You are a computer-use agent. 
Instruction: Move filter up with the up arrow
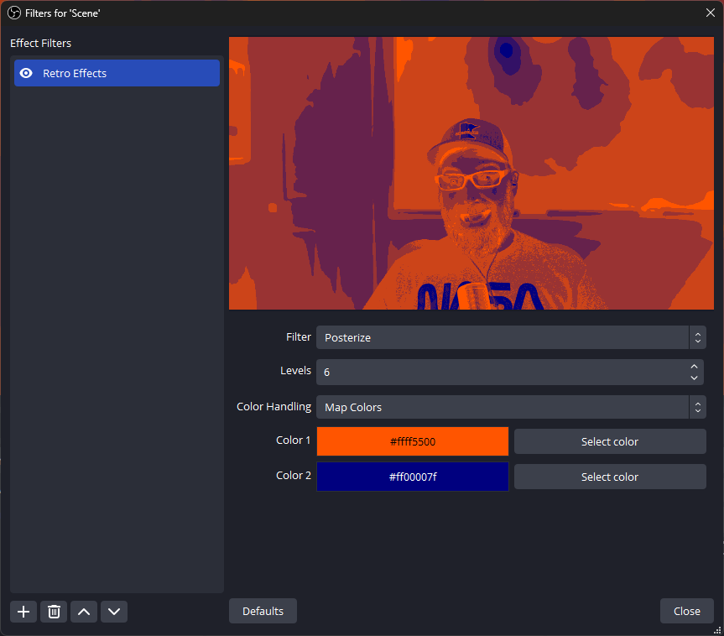(84, 612)
